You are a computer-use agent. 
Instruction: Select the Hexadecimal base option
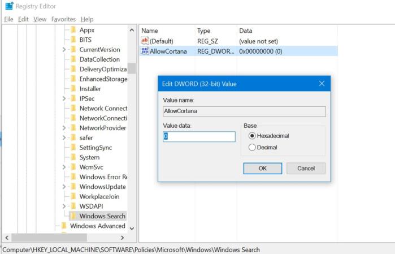tap(252, 136)
